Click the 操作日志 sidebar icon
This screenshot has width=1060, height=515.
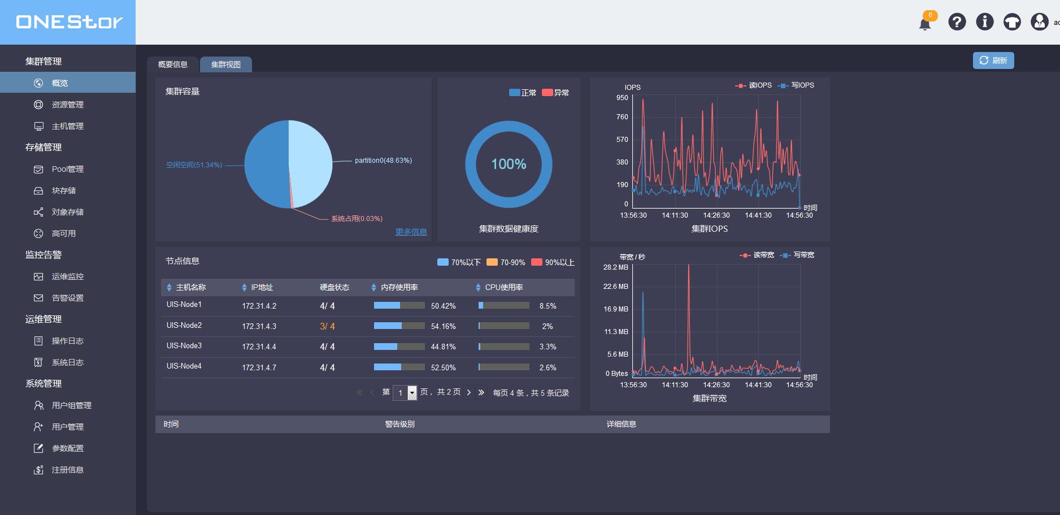(x=38, y=341)
